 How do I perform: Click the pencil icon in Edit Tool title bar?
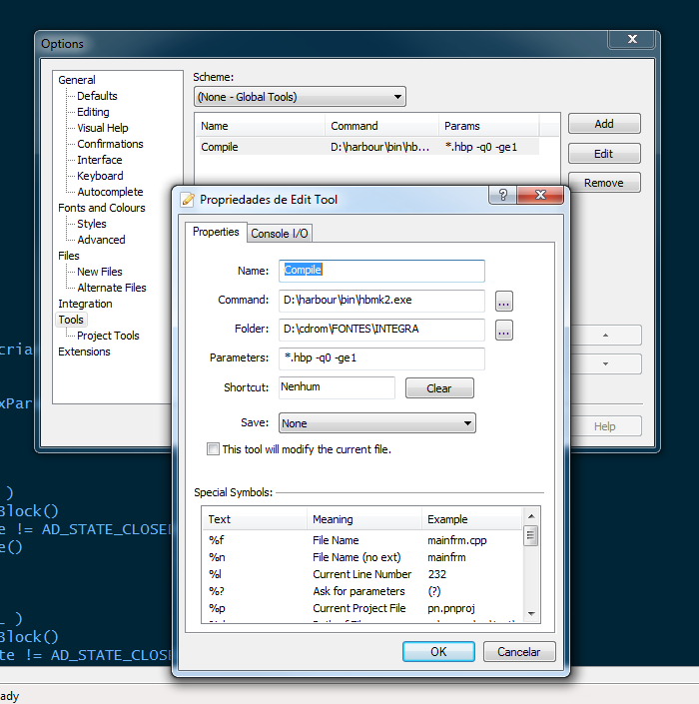(187, 199)
